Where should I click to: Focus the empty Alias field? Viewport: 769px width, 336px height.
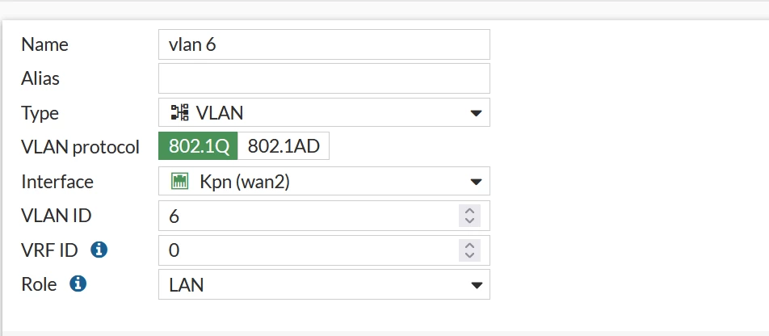click(x=324, y=78)
